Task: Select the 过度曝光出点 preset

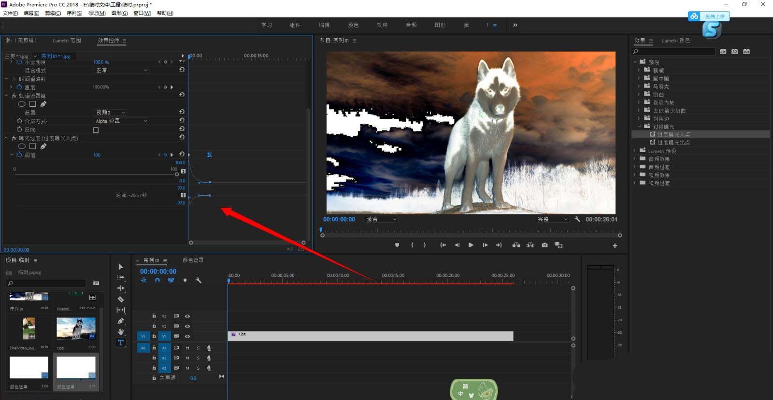Action: pos(673,143)
